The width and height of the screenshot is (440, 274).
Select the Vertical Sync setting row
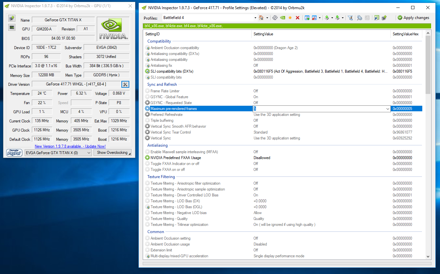point(283,138)
